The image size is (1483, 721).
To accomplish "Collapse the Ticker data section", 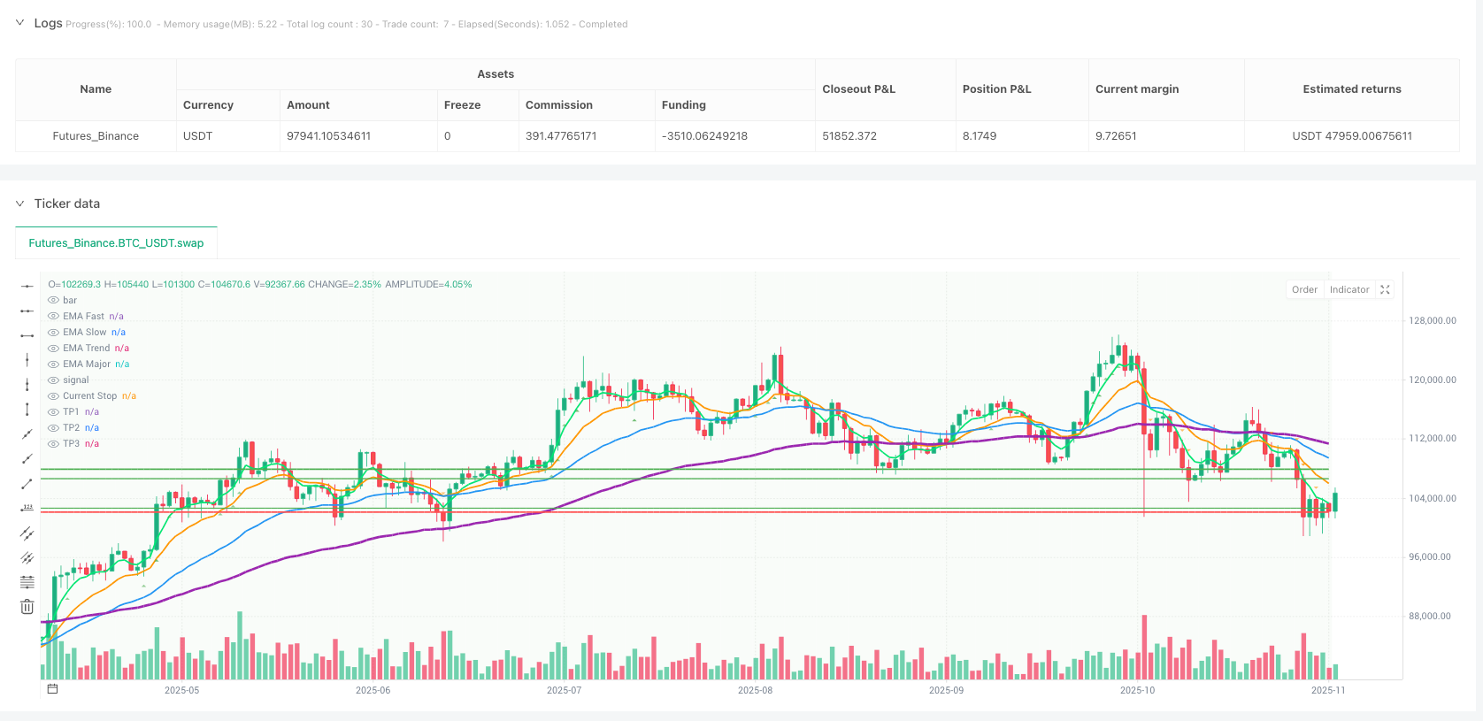I will tap(19, 203).
